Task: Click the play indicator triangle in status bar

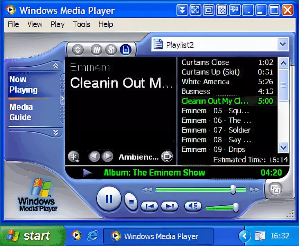Action: coord(87,173)
